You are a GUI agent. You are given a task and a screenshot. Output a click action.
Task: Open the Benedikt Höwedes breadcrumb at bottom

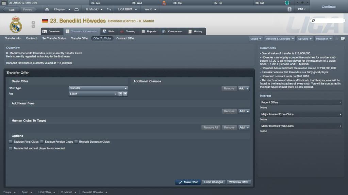click(x=95, y=192)
